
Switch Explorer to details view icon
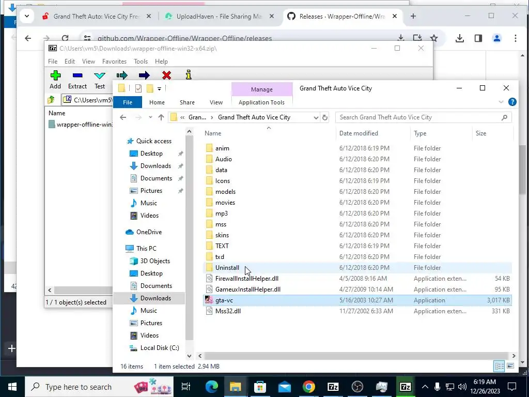499,366
